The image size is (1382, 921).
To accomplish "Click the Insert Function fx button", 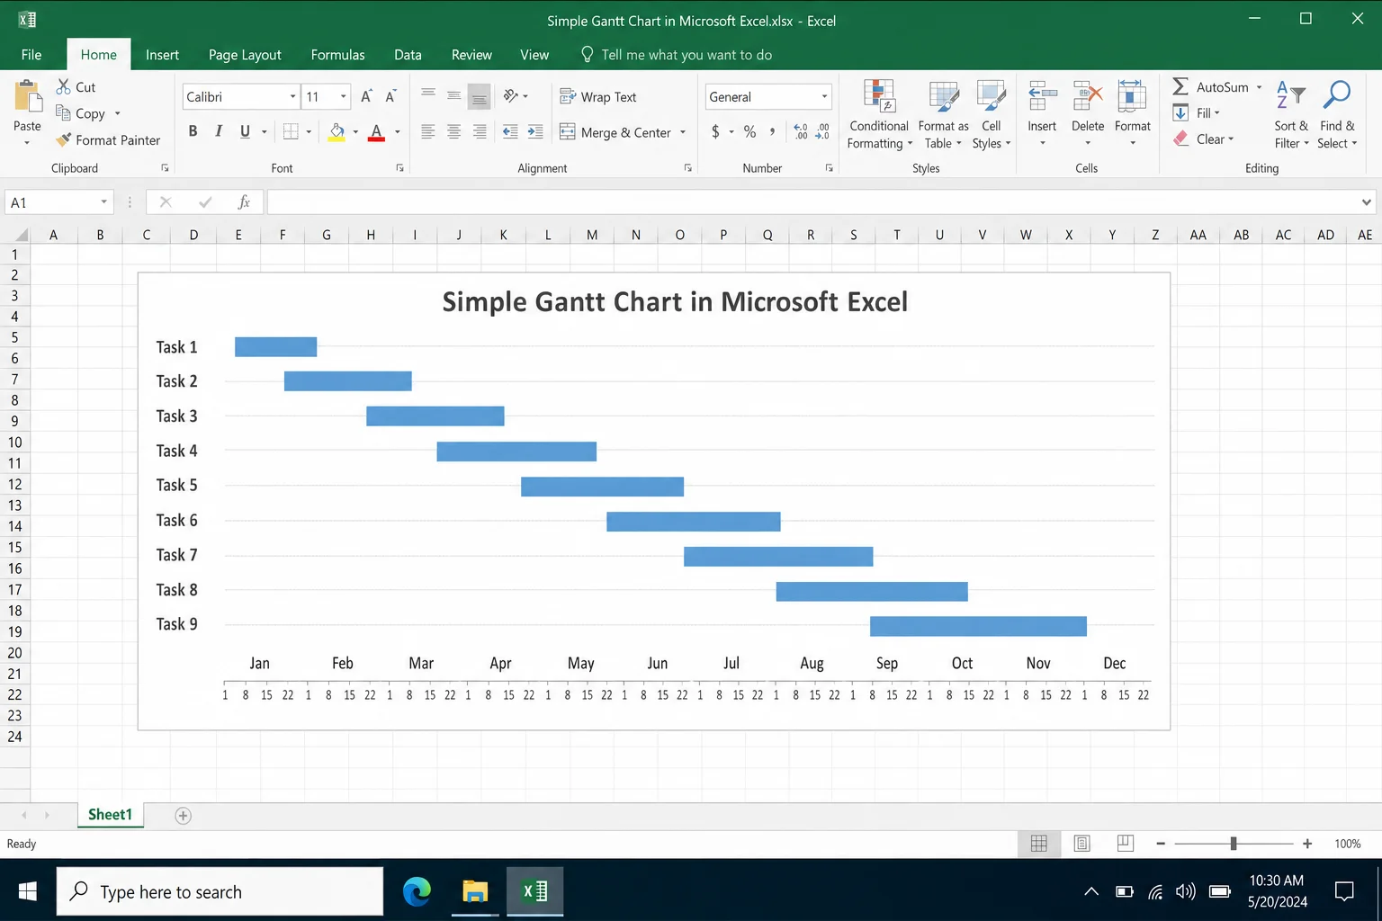I will tap(243, 202).
